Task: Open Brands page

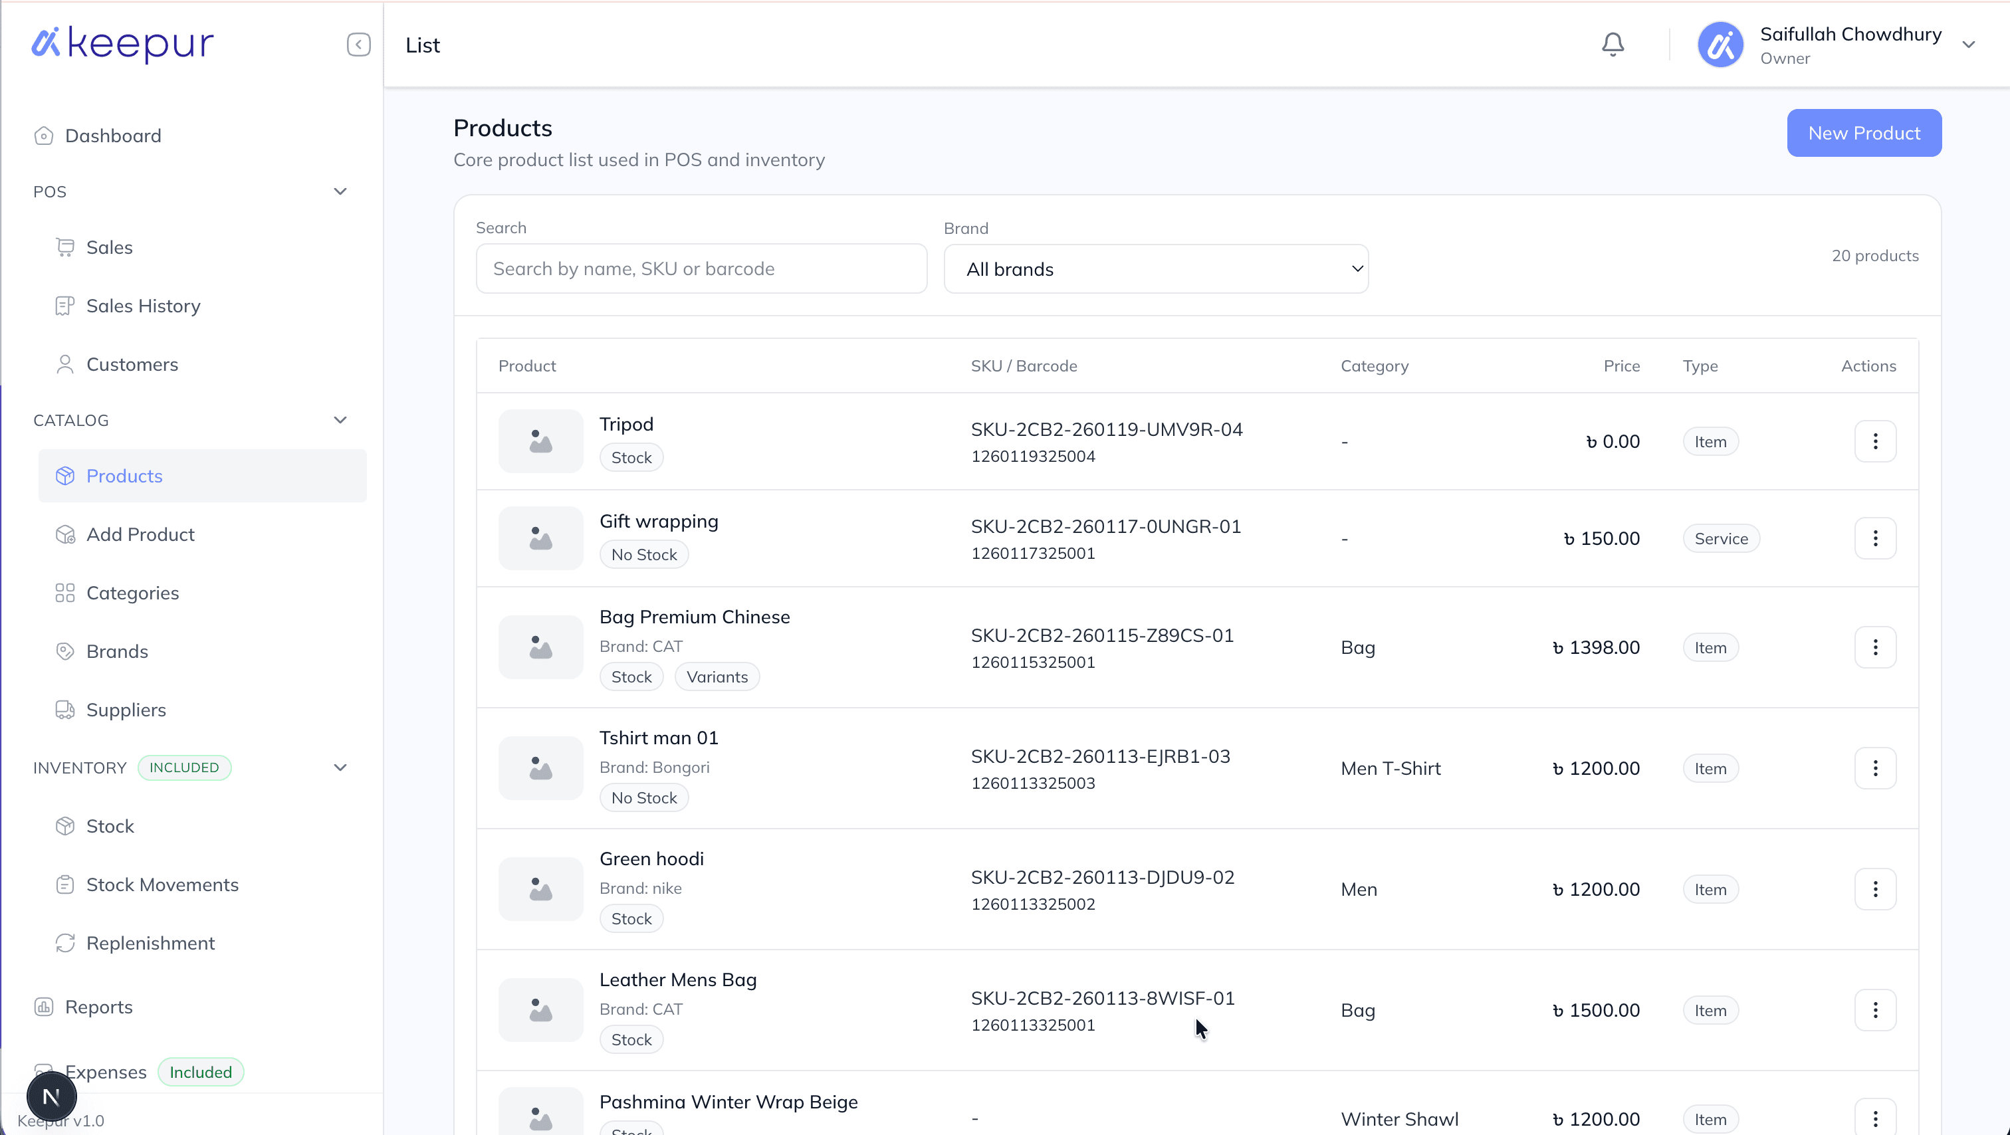Action: click(x=117, y=651)
